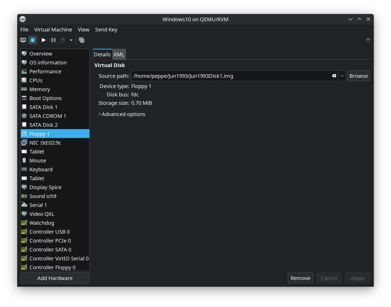Clear the source path with the erase icon

pyautogui.click(x=334, y=76)
